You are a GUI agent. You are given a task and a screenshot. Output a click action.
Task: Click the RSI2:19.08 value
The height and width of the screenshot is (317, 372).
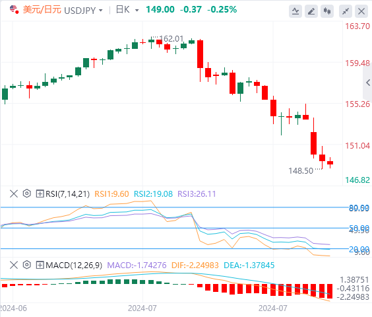pyautogui.click(x=153, y=194)
